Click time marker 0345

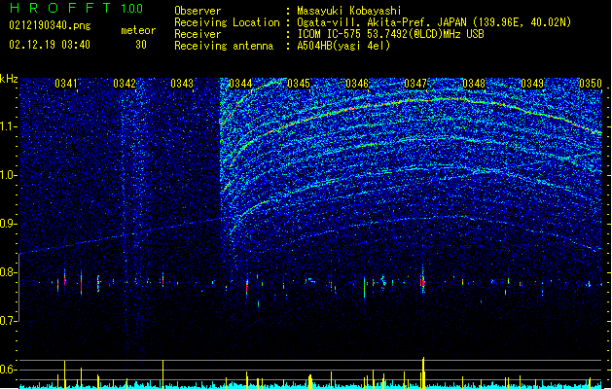tap(299, 84)
